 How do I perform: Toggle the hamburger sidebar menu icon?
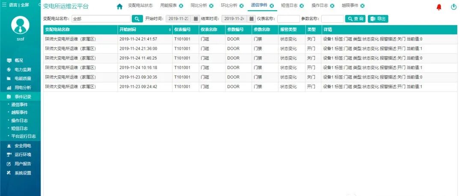tap(4, 5)
